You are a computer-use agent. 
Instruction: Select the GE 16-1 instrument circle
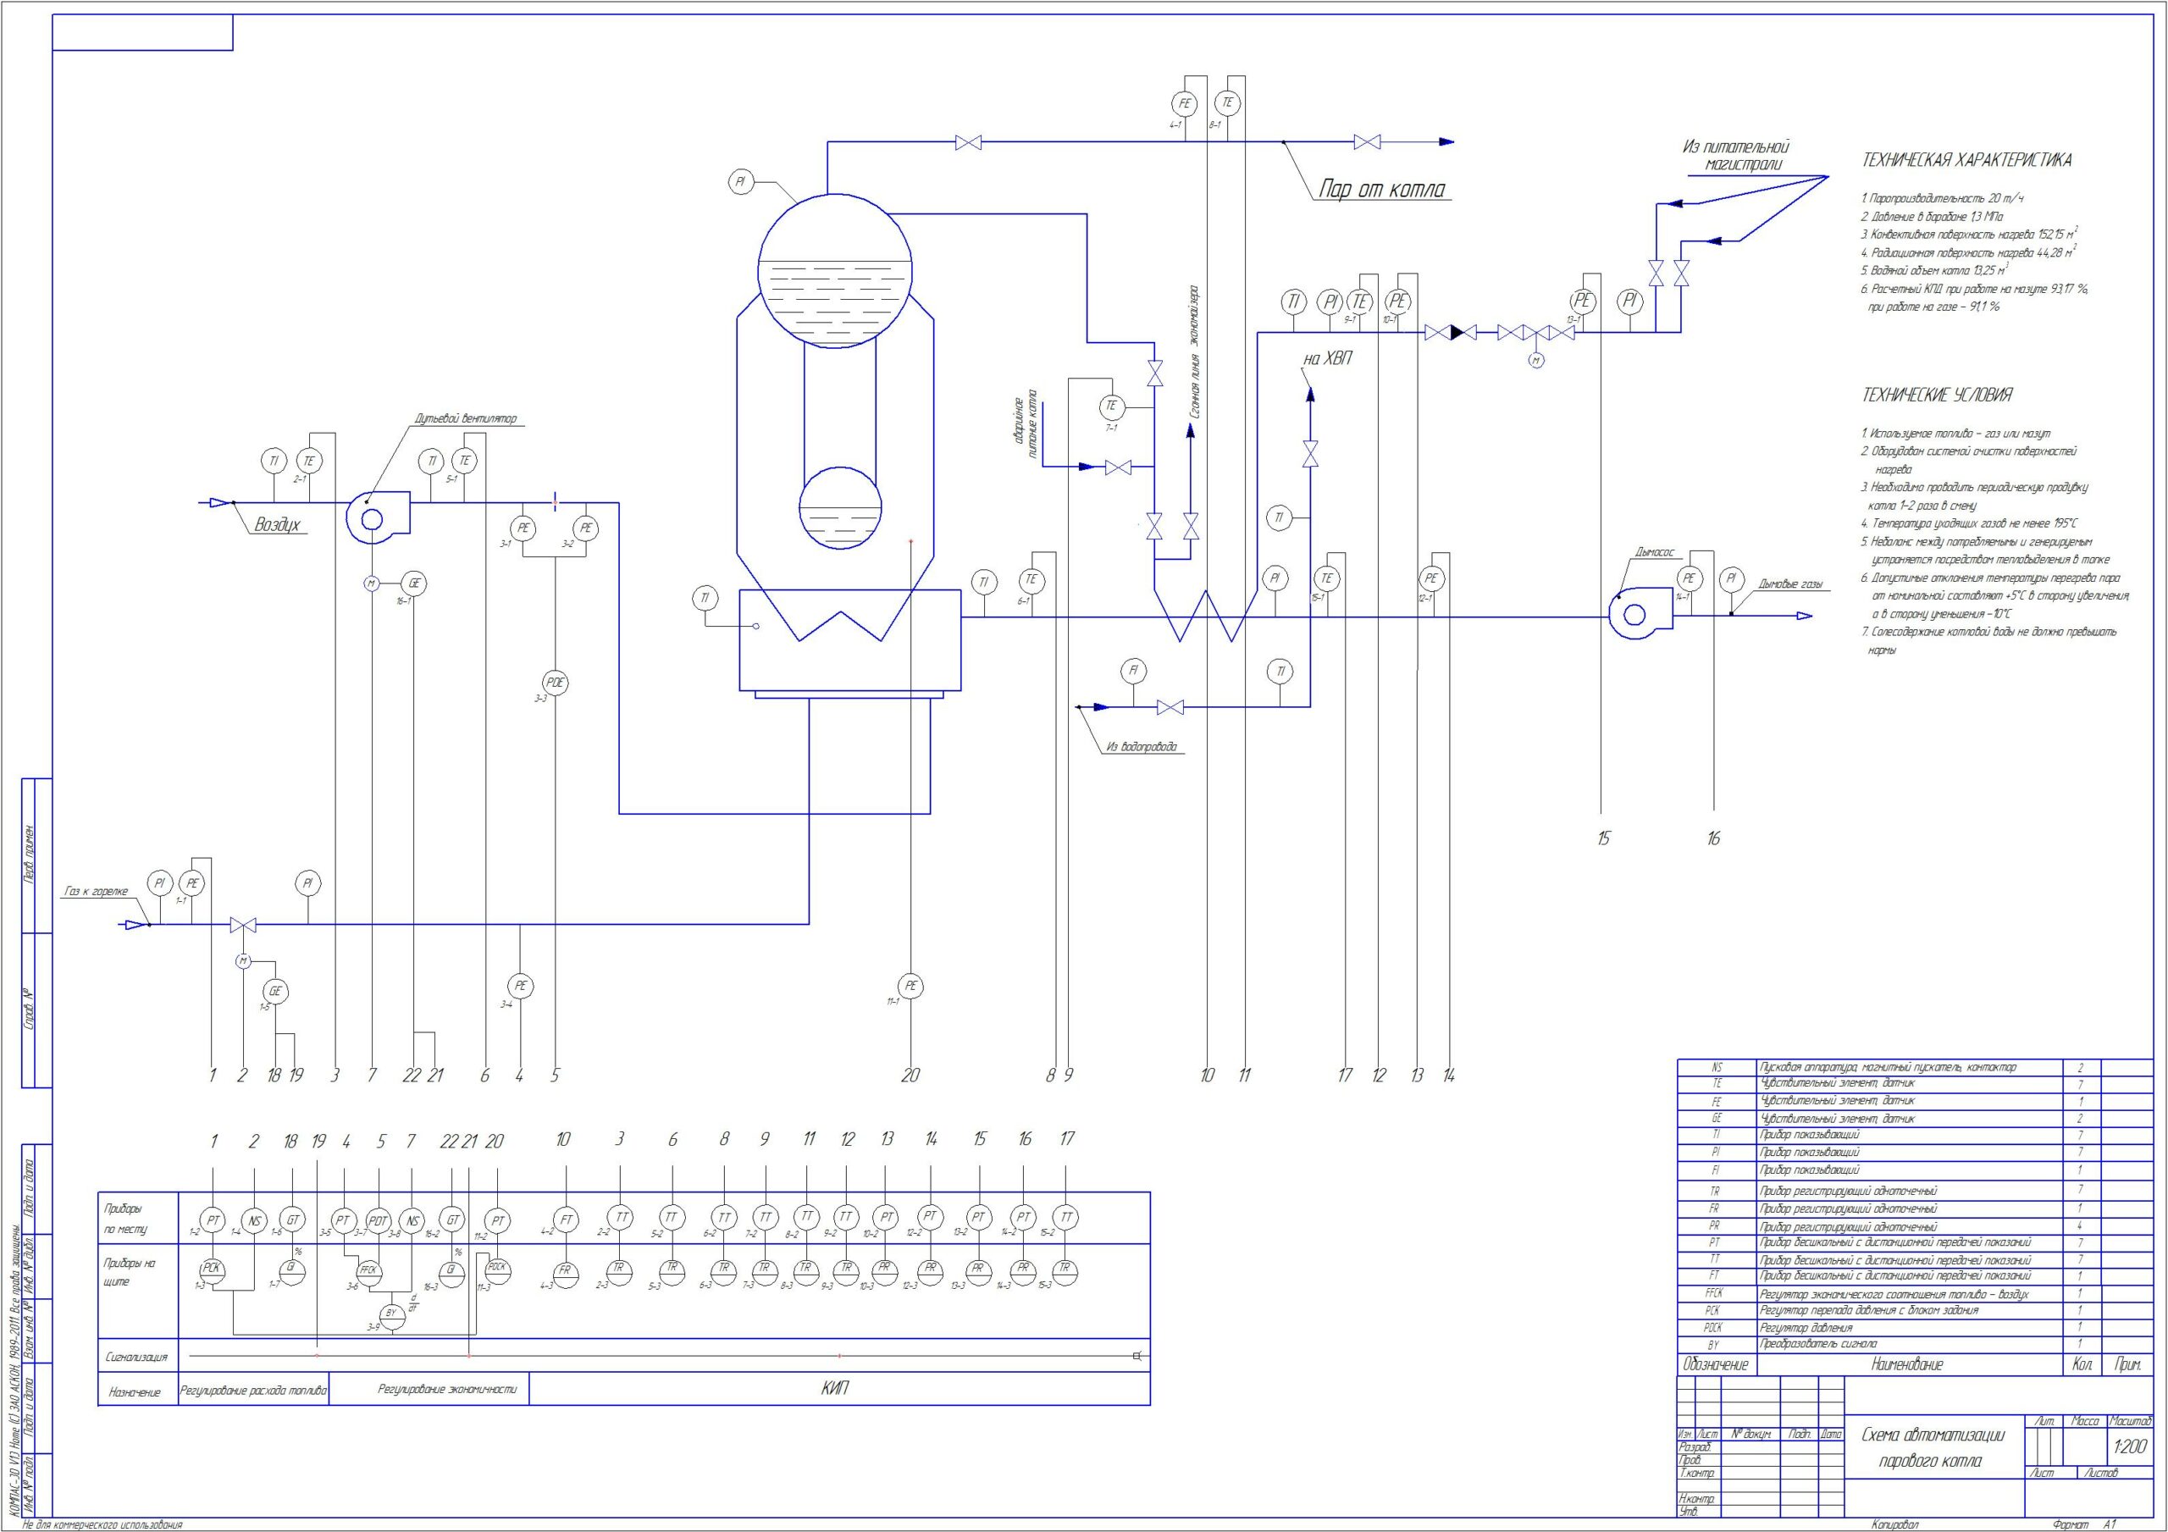click(x=413, y=583)
